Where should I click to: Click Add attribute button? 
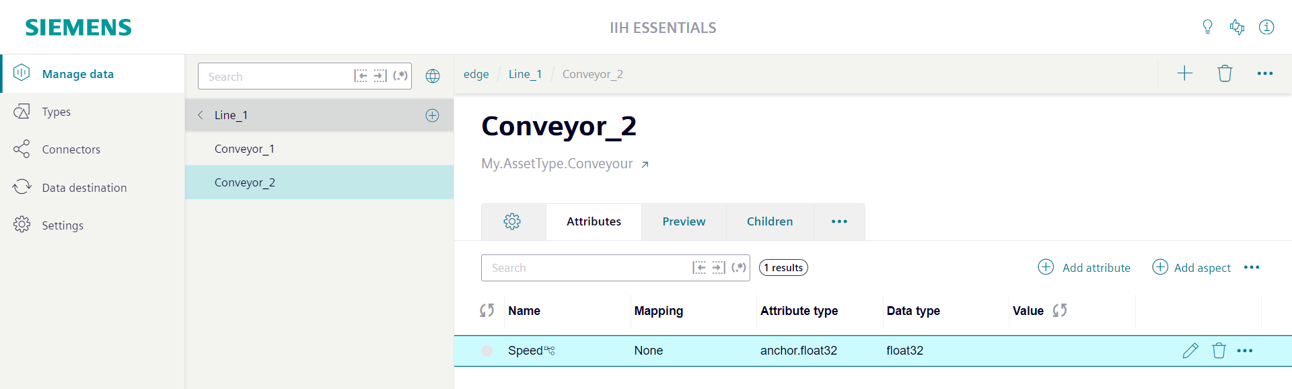[1084, 267]
